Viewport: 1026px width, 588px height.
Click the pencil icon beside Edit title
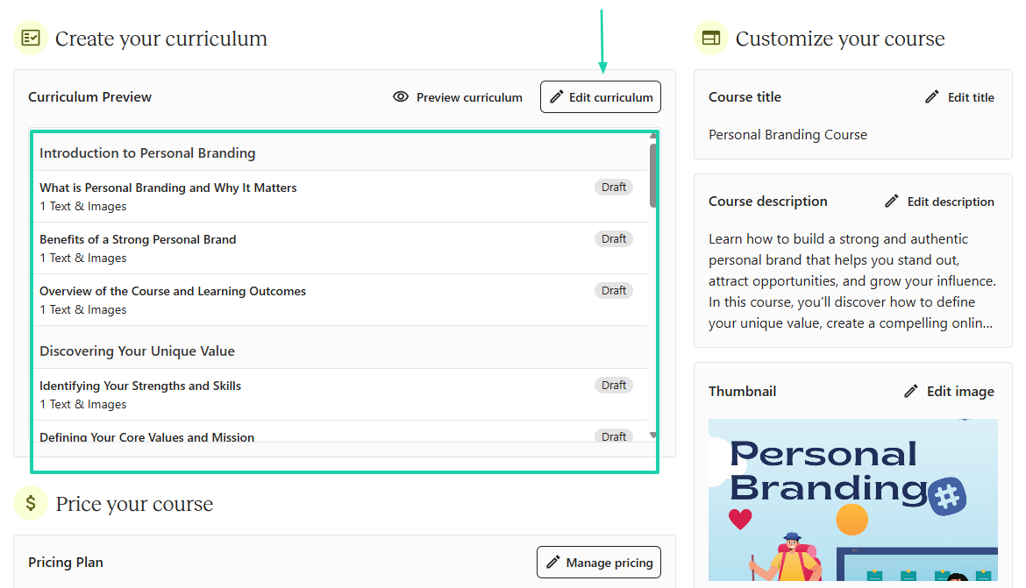coord(932,96)
